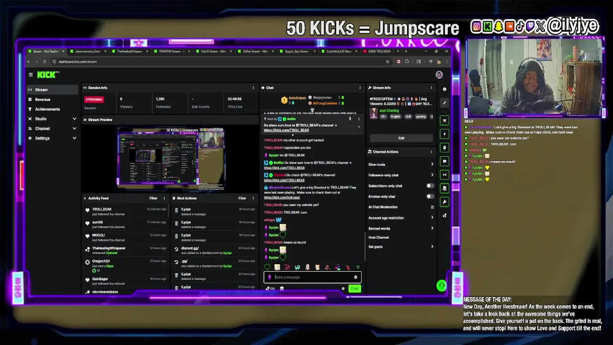This screenshot has height=345, width=613.
Task: Open emoji picker in chat input
Action: pyautogui.click(x=355, y=277)
